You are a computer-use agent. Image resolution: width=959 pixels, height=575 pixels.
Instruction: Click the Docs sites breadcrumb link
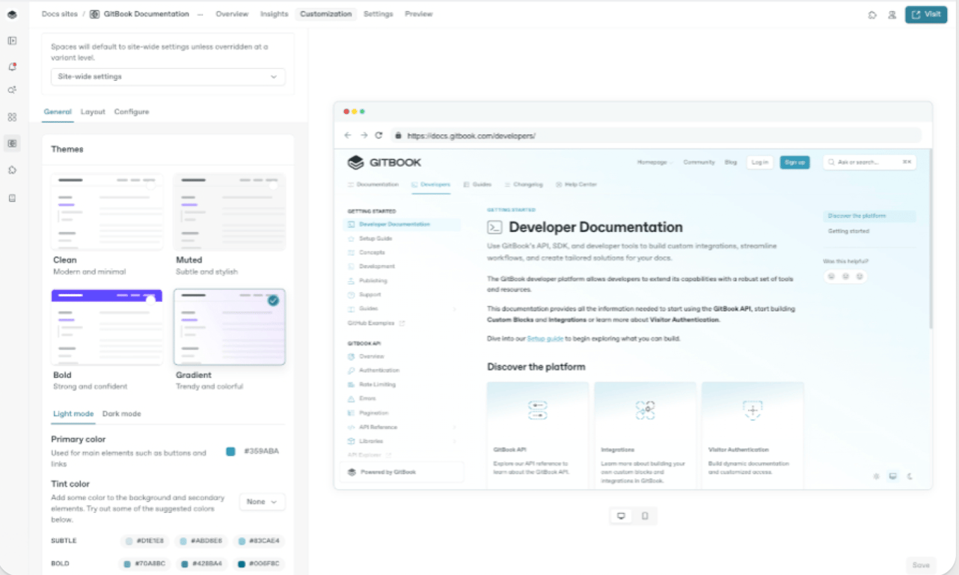point(59,14)
